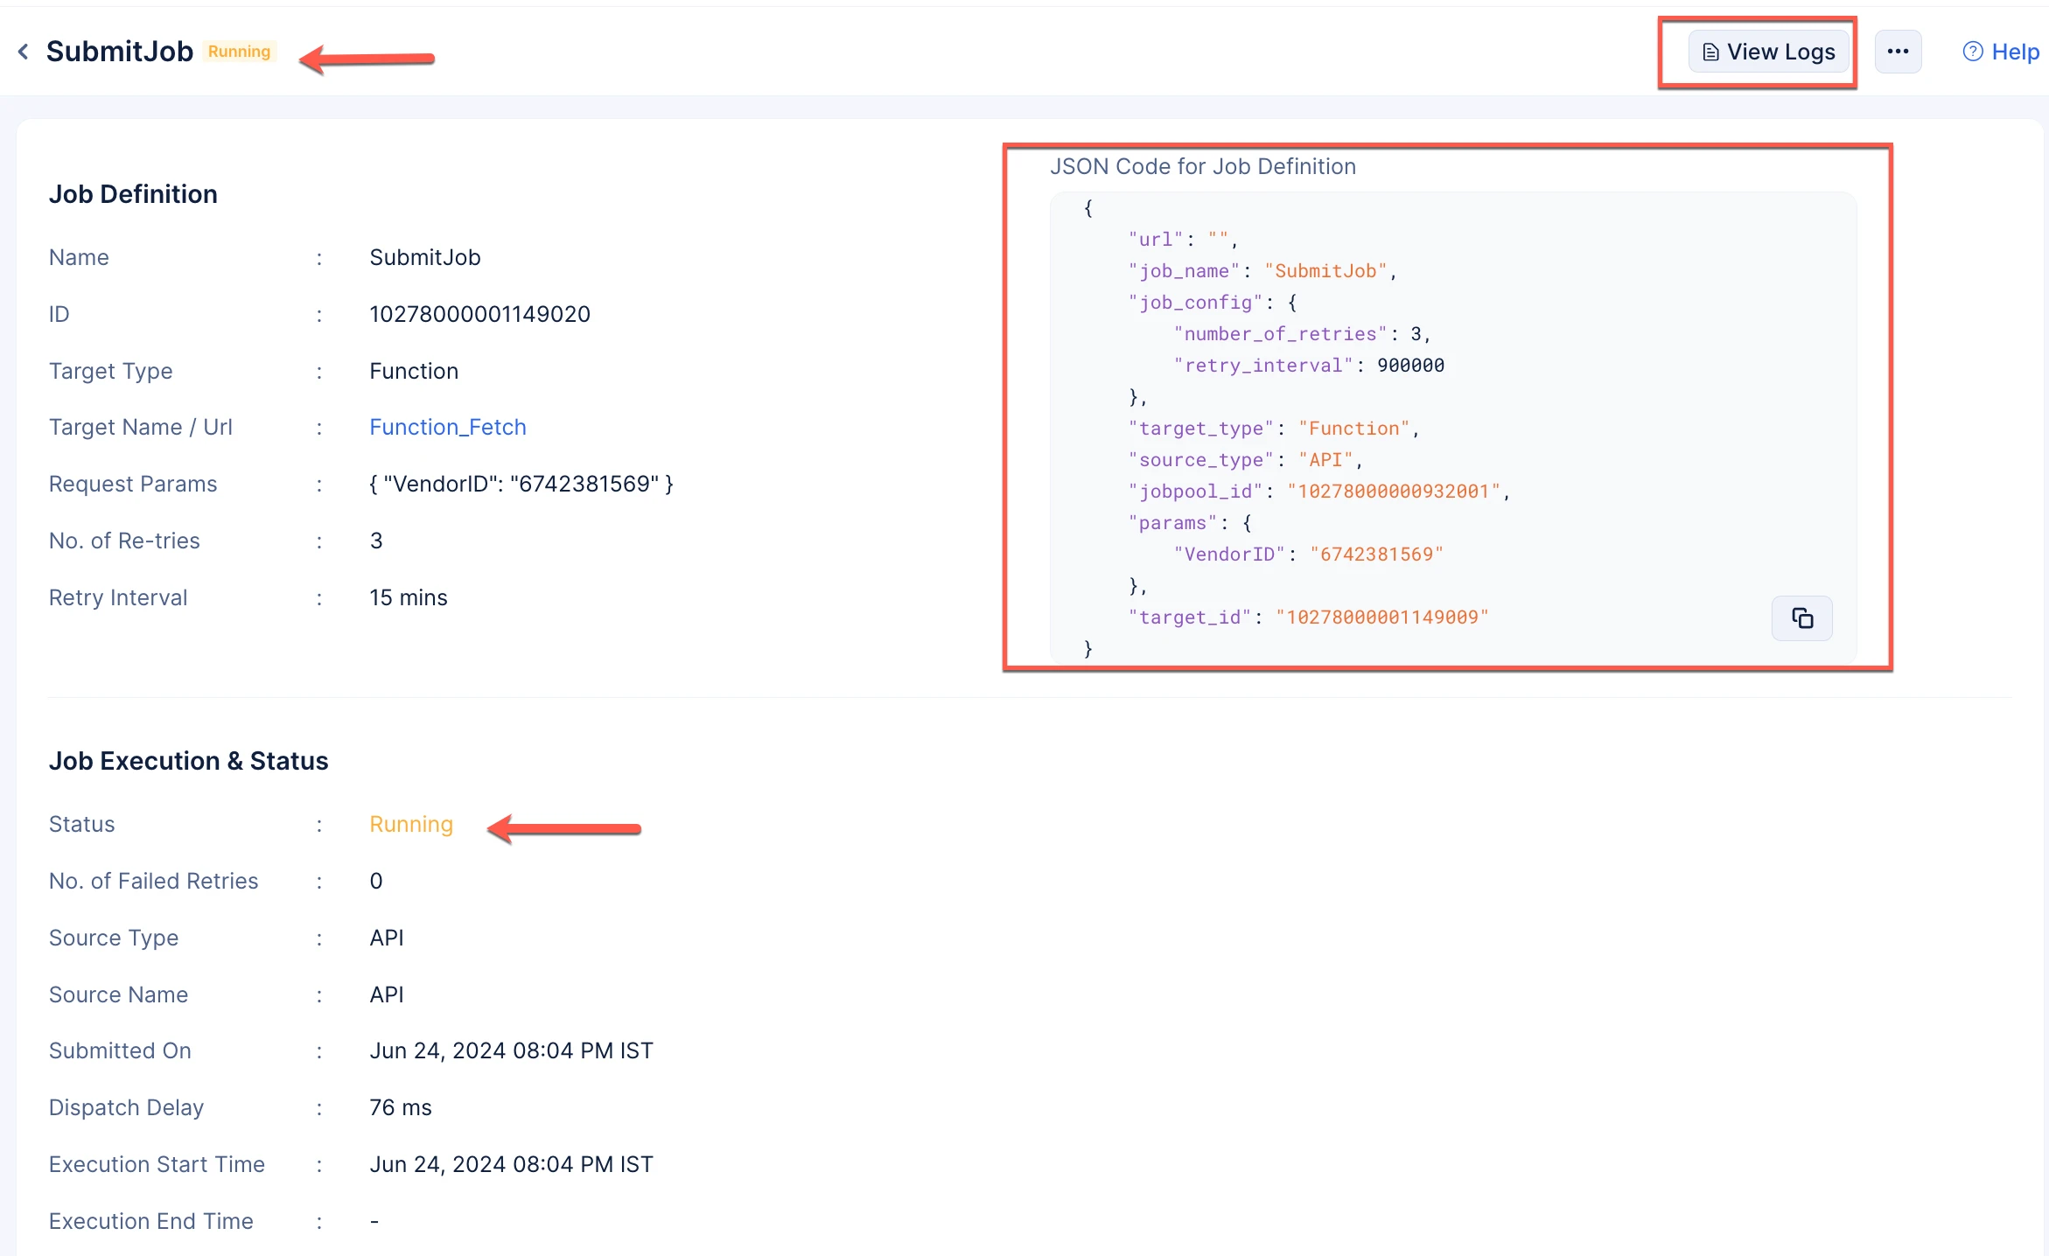Go back using the left chevron icon
Viewport: 2049px width, 1256px height.
tap(24, 52)
